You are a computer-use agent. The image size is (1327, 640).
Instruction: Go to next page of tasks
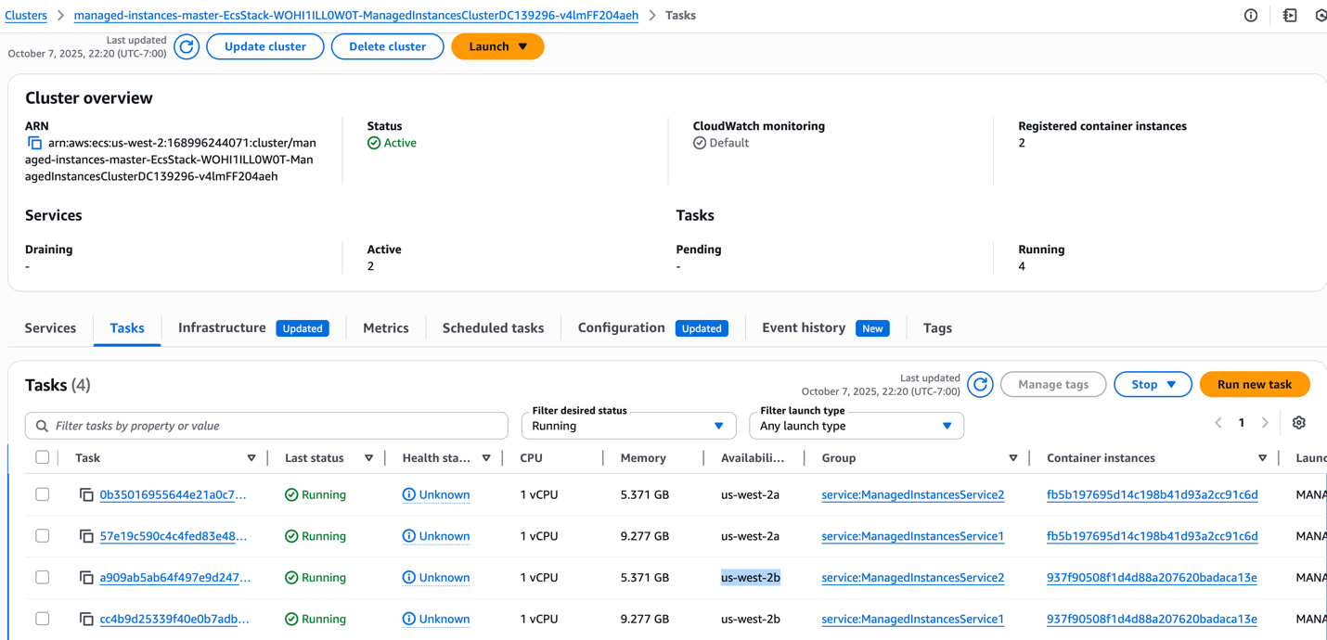pyautogui.click(x=1265, y=423)
